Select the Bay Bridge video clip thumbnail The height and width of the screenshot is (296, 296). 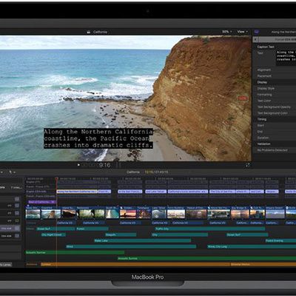point(240,212)
